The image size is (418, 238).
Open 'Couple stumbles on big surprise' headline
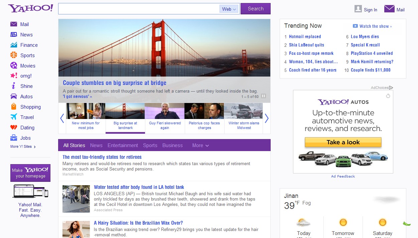point(115,83)
